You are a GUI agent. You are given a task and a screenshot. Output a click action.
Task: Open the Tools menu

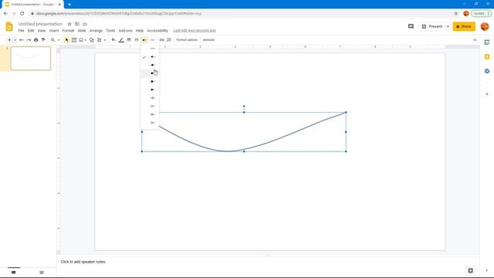110,31
